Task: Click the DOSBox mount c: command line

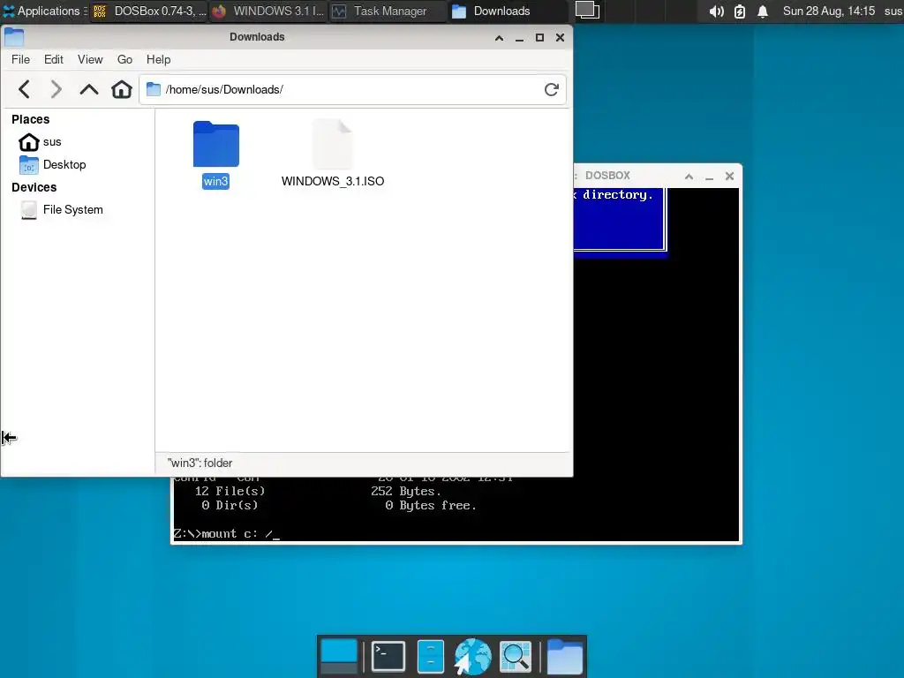Action: point(227,534)
